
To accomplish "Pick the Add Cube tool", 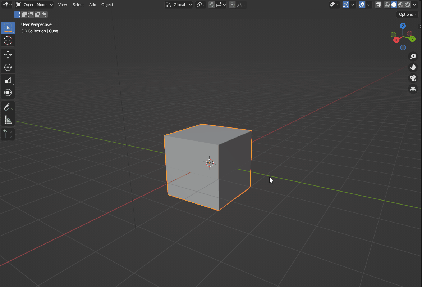I will (8, 134).
